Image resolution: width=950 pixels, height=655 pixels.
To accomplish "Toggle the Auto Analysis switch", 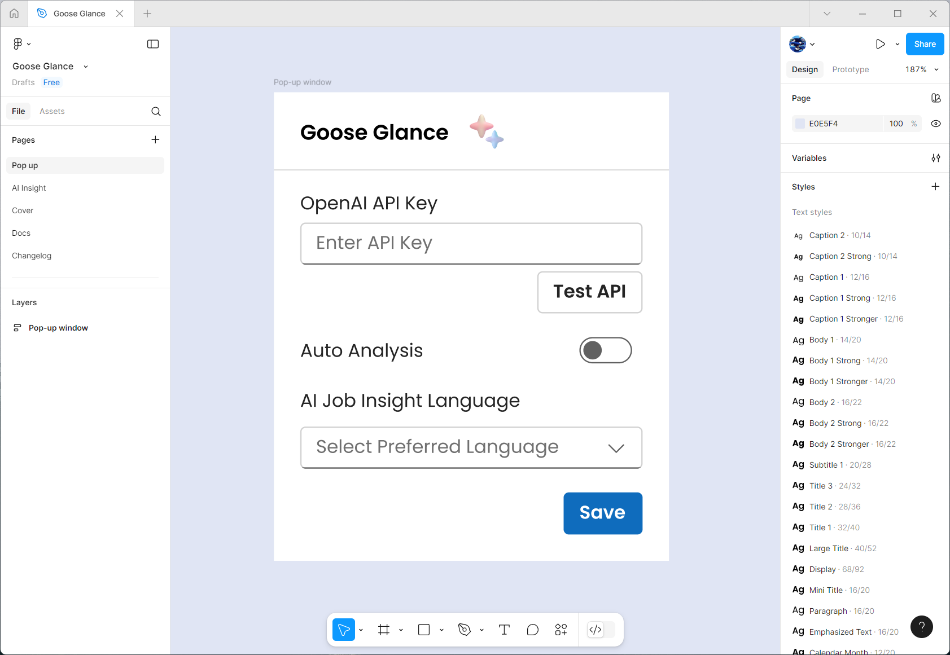I will (605, 350).
